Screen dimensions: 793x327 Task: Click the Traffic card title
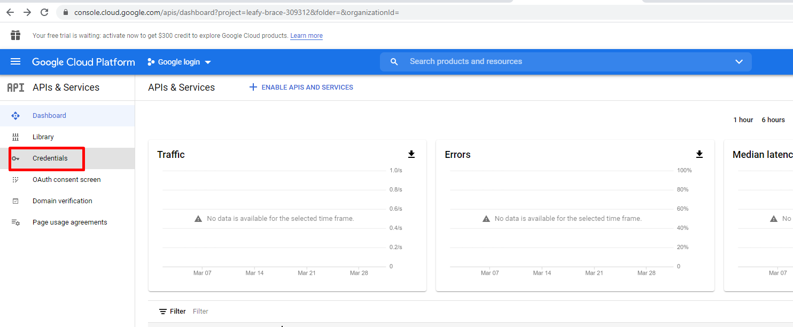pyautogui.click(x=171, y=155)
